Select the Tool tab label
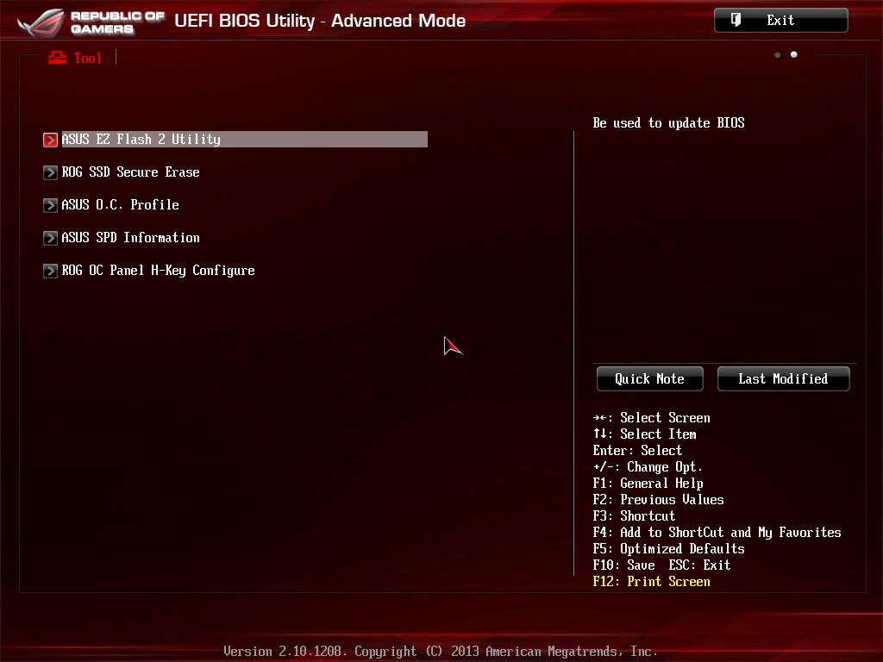883x662 pixels. click(x=88, y=58)
